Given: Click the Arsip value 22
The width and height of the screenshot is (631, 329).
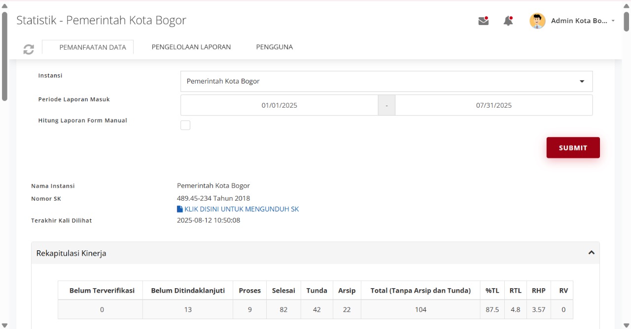Looking at the screenshot, I should click(347, 309).
